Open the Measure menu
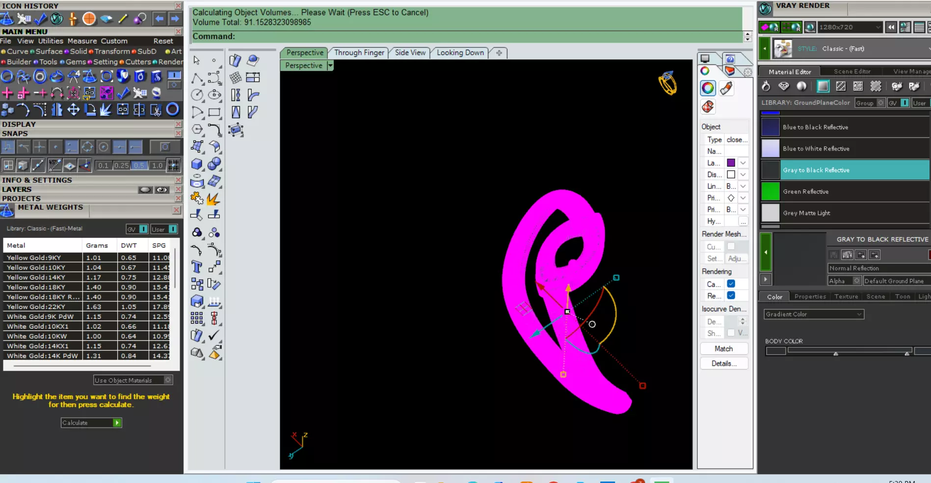931x483 pixels. click(82, 41)
